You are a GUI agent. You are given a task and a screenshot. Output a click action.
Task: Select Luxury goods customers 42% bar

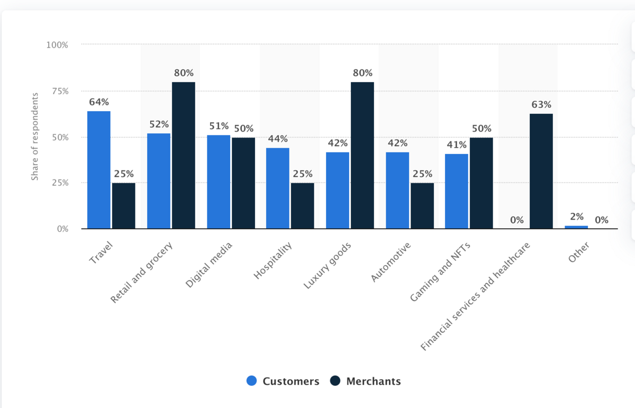coord(338,191)
